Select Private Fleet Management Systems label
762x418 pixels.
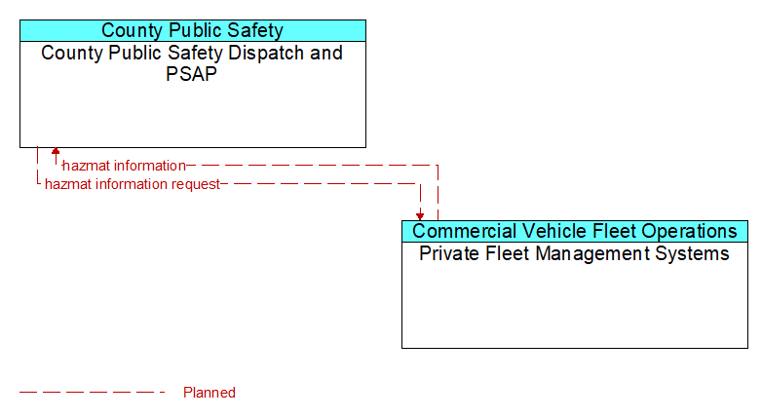(x=574, y=253)
